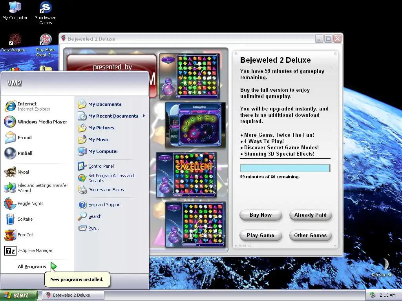Click bottom gem board screenshot thumbnail
Screen dimensions: 402x301
[x=196, y=225]
